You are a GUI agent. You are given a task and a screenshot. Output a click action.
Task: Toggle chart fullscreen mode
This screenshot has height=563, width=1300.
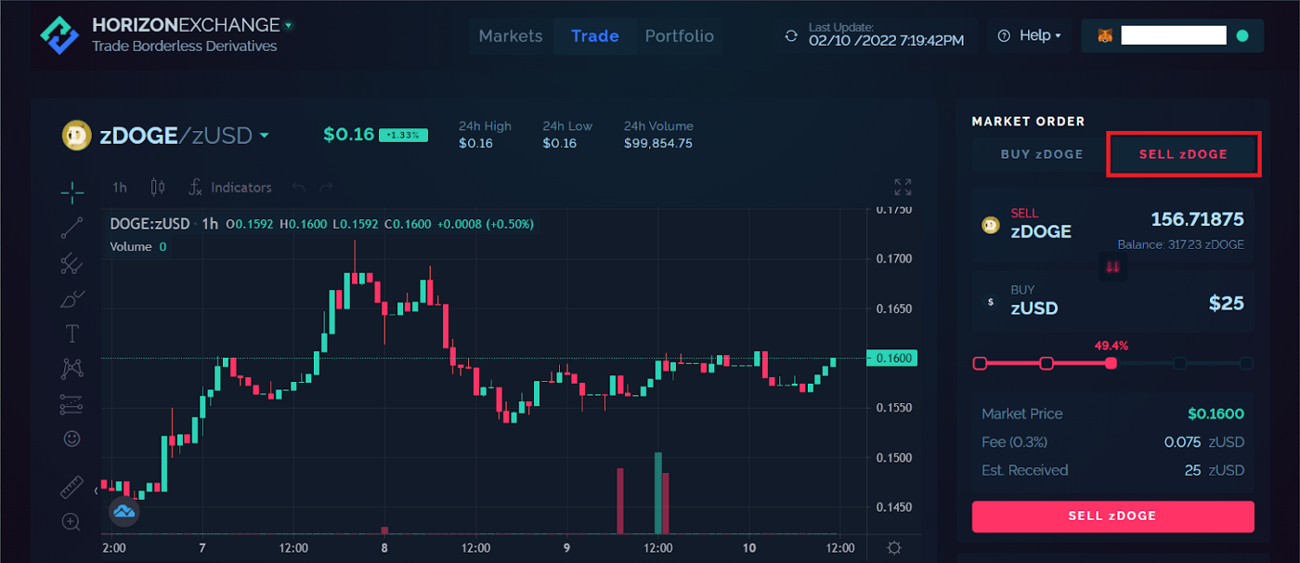click(x=903, y=188)
